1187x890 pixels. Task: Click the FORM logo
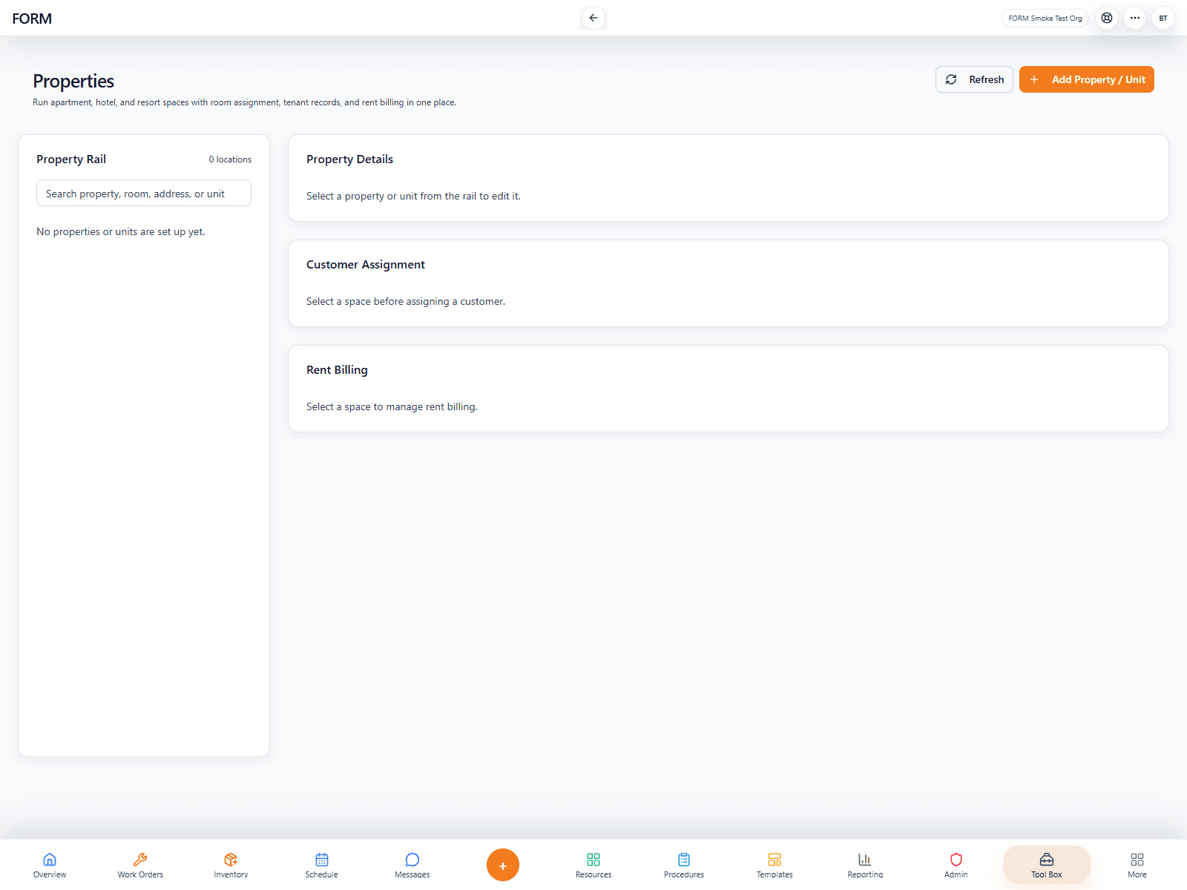[32, 19]
